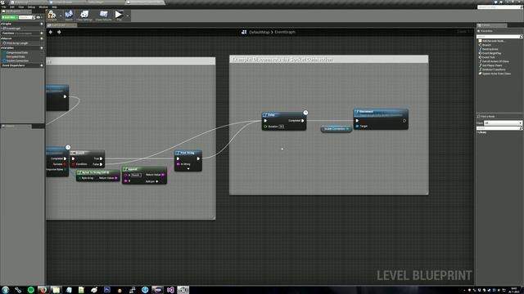Image resolution: width=524 pixels, height=294 pixels.
Task: Click Branch in Palette favorites
Action: pyautogui.click(x=486, y=45)
